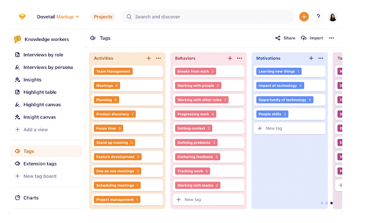Click the Share button
The image size is (365, 223).
pyautogui.click(x=285, y=38)
